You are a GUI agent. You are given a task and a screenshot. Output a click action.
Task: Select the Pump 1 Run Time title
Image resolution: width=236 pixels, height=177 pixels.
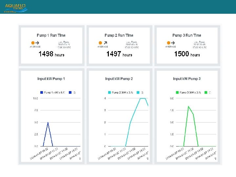point(51,35)
